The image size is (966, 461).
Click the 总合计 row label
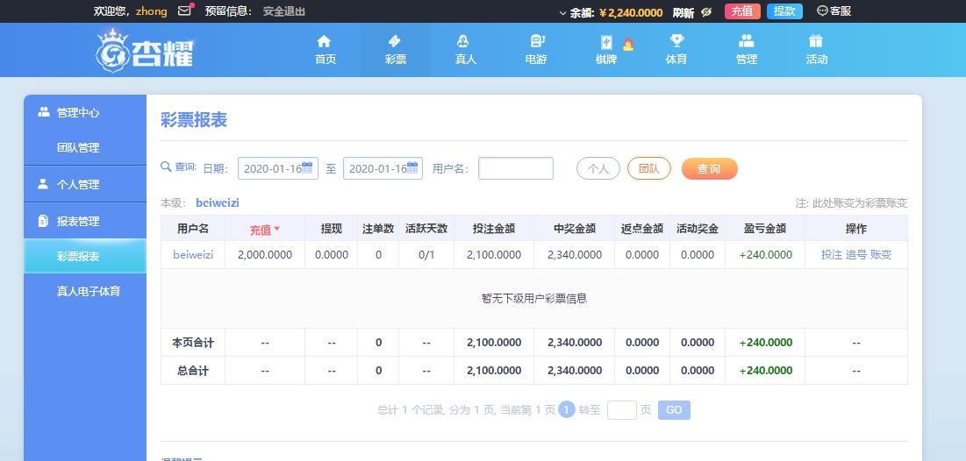[193, 371]
